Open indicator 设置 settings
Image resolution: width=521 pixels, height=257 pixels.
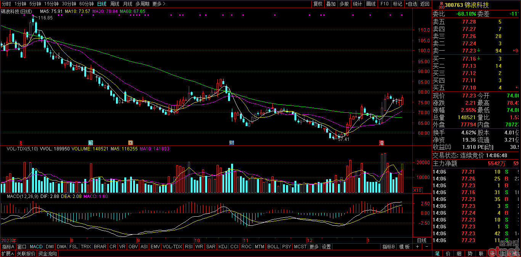click(326, 247)
